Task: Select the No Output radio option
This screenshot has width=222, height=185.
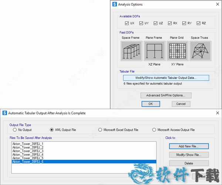Action: coord(16,130)
